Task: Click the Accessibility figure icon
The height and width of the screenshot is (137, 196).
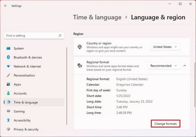Action: pyautogui.click(x=8, y=120)
